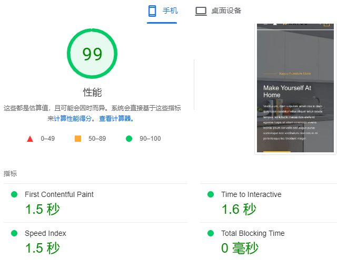Click green dot beside Total Blocking Time
Image resolution: width=337 pixels, height=260 pixels.
point(211,233)
